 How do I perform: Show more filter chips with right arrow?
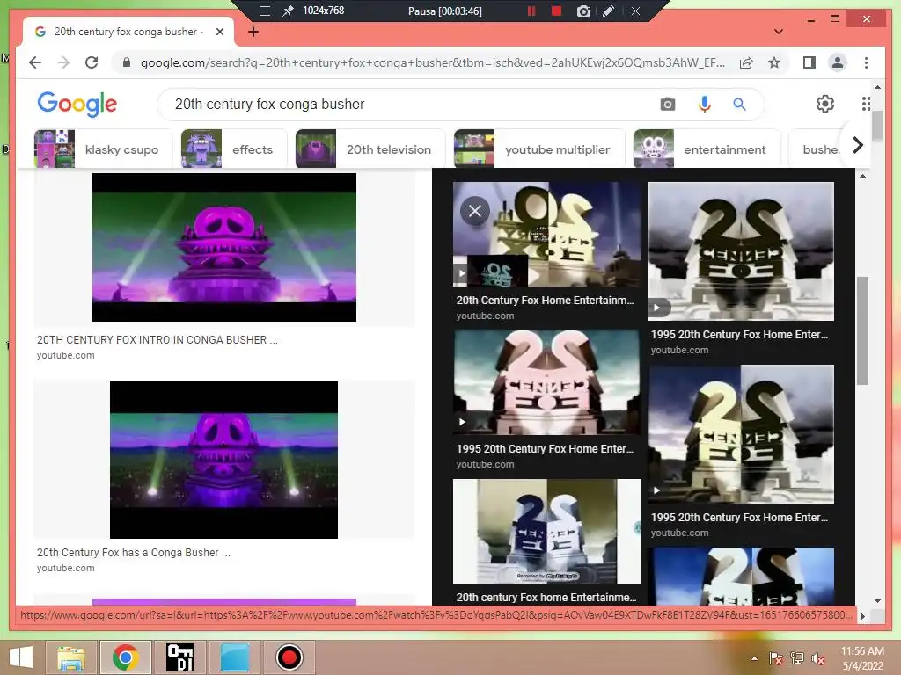pyautogui.click(x=857, y=145)
